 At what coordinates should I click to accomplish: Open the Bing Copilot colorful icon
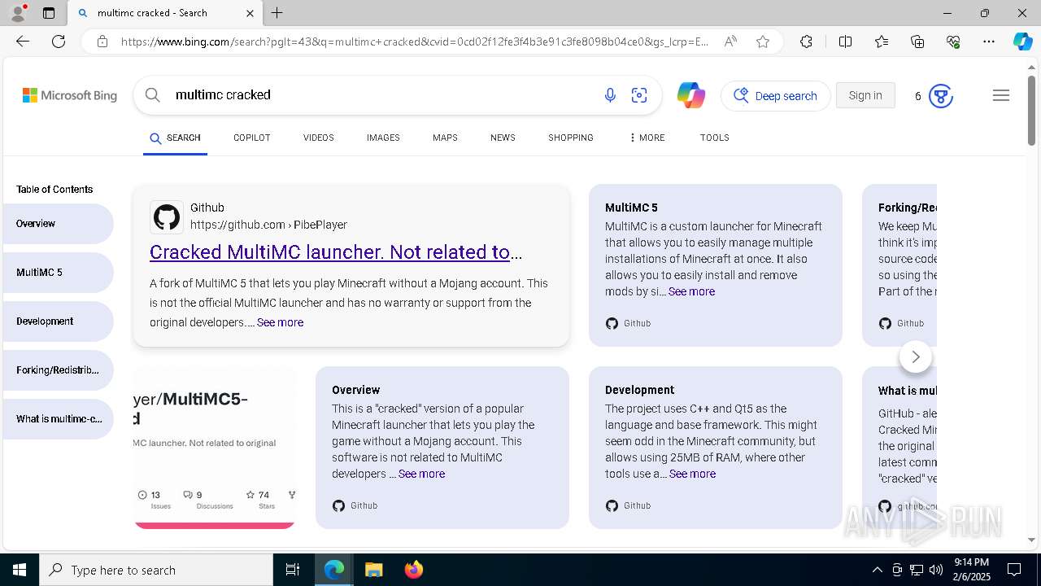tap(690, 95)
